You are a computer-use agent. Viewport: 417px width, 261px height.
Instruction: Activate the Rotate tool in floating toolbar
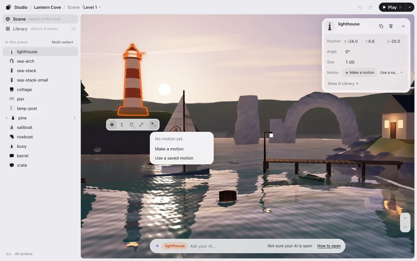(132, 125)
